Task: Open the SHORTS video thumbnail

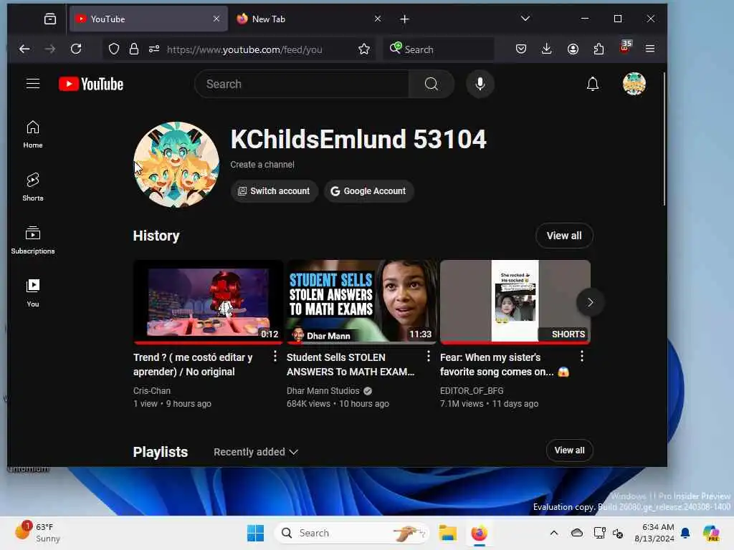Action: 515,302
